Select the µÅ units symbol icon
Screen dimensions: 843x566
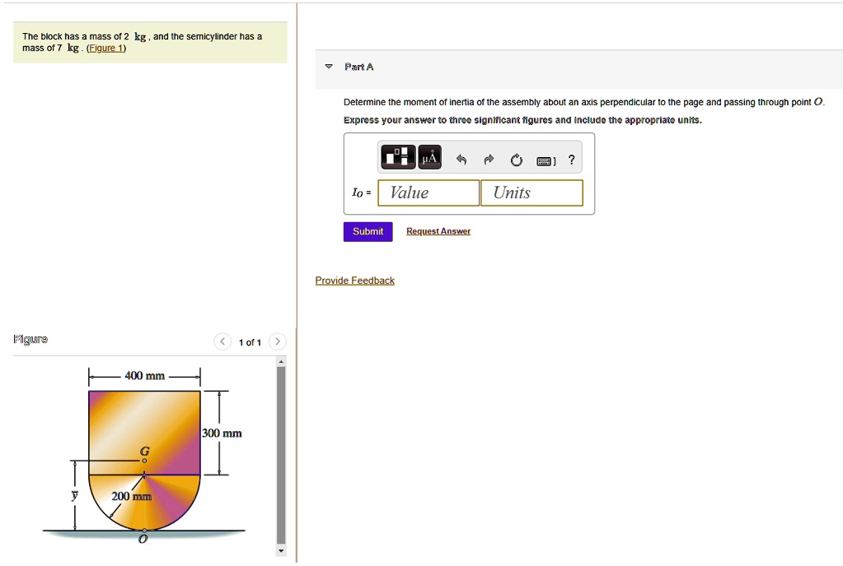[x=429, y=157]
